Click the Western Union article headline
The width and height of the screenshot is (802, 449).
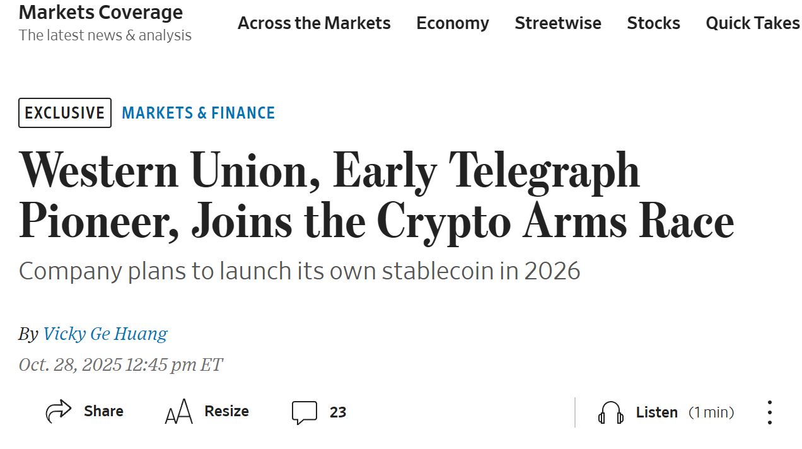click(376, 195)
